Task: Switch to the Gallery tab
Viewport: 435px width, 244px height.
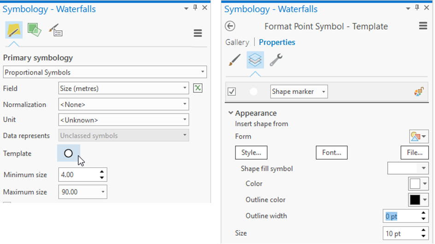Action: (x=237, y=42)
